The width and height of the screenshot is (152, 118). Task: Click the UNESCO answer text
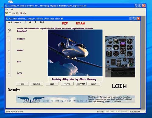[x=21, y=39]
